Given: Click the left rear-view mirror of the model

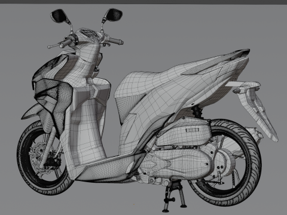Looking at the screenshot, I should coord(59,16).
